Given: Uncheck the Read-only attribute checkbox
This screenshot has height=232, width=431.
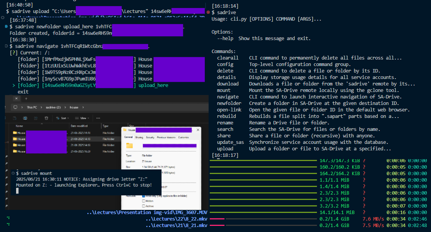Looking at the screenshot, I should tap(144, 196).
